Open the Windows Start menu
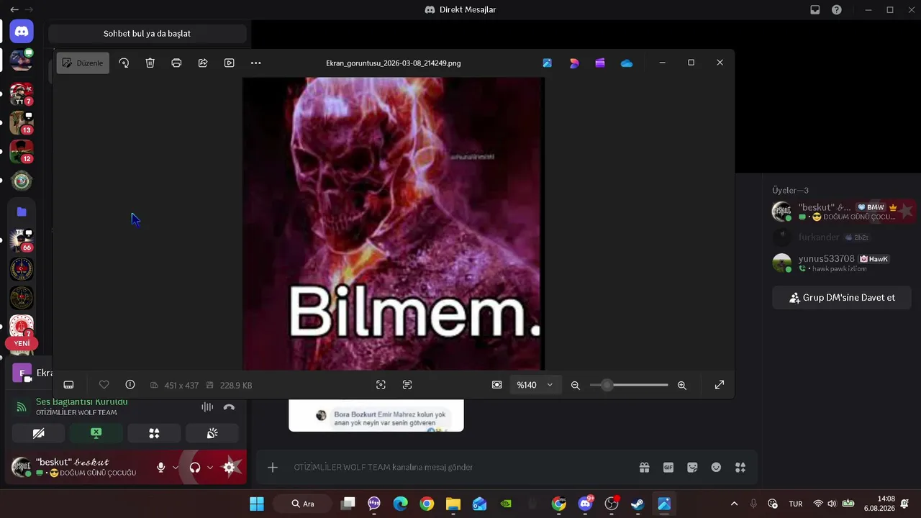Screen dimensions: 921x518 tap(257, 504)
